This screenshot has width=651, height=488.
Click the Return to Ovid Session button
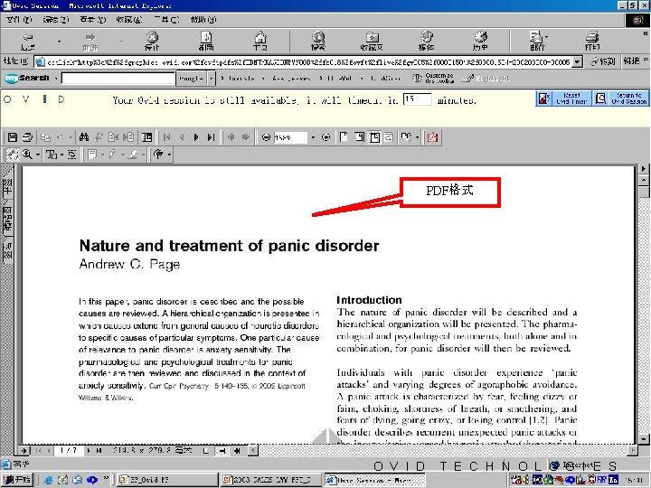[620, 99]
